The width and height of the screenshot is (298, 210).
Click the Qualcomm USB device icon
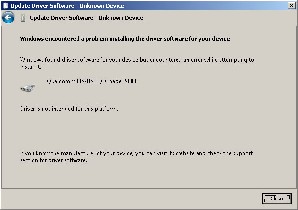[x=28, y=87]
